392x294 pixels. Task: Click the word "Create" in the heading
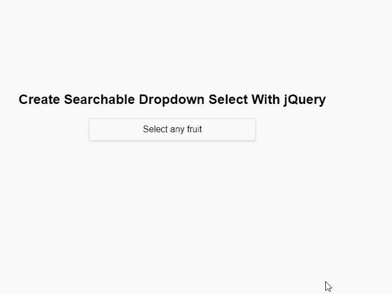(39, 99)
